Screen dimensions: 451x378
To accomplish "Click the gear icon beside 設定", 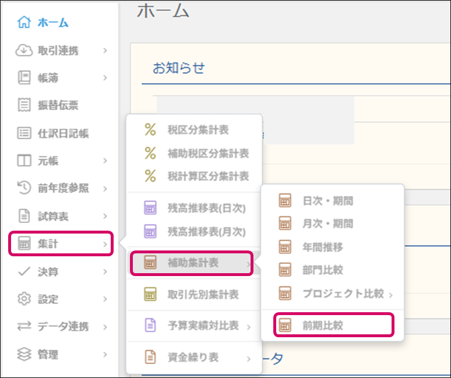I will pyautogui.click(x=24, y=299).
